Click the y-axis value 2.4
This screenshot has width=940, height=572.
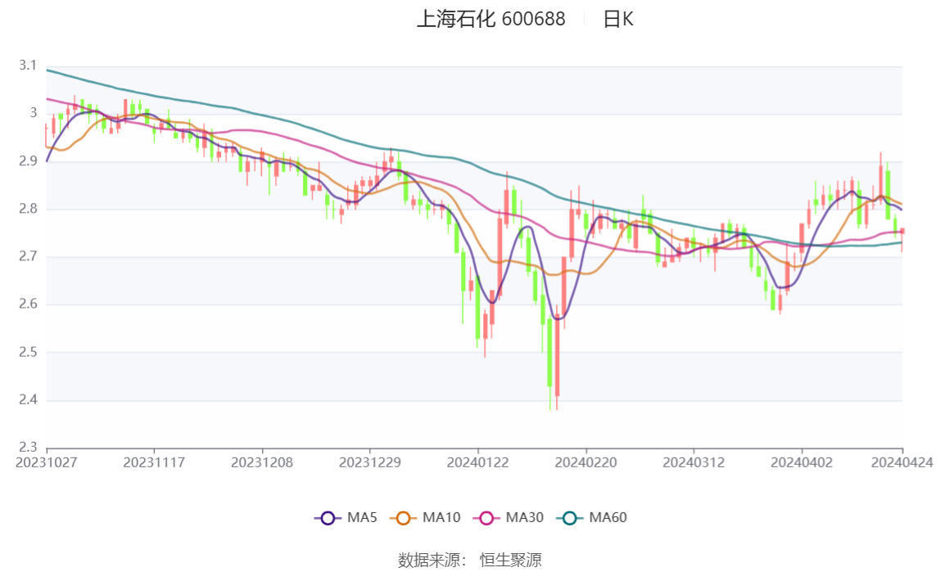(28, 399)
